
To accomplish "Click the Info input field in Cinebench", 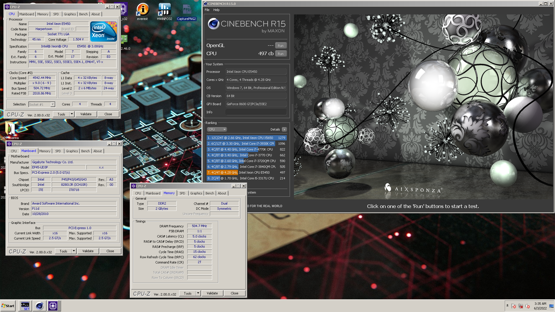I will (x=256, y=112).
